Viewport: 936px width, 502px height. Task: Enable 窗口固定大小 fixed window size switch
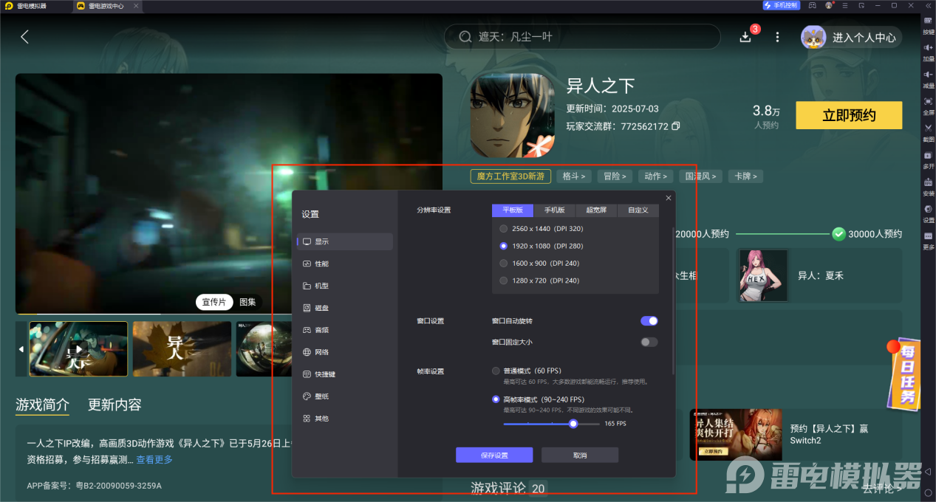point(649,342)
